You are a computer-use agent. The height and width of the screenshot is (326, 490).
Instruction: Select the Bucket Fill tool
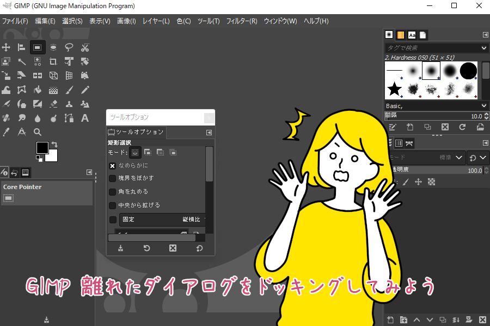[38, 90]
